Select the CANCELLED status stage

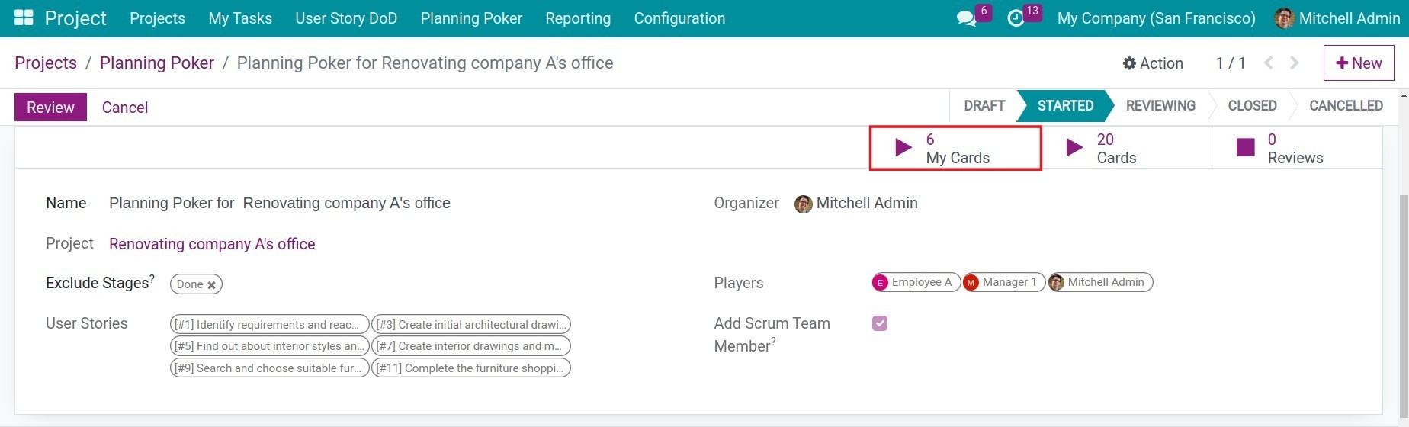tap(1346, 105)
